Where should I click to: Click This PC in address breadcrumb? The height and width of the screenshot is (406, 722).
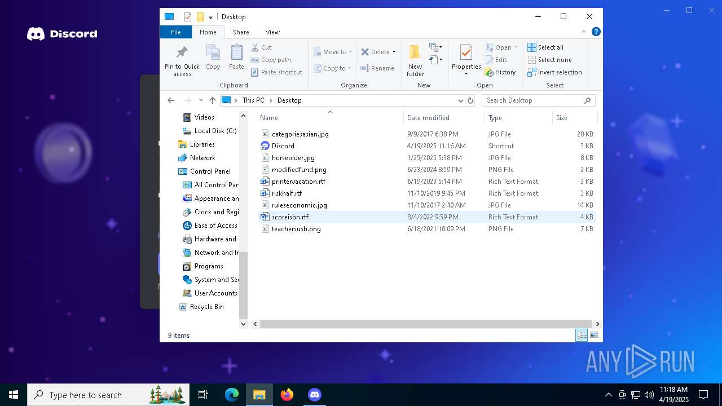pyautogui.click(x=253, y=100)
